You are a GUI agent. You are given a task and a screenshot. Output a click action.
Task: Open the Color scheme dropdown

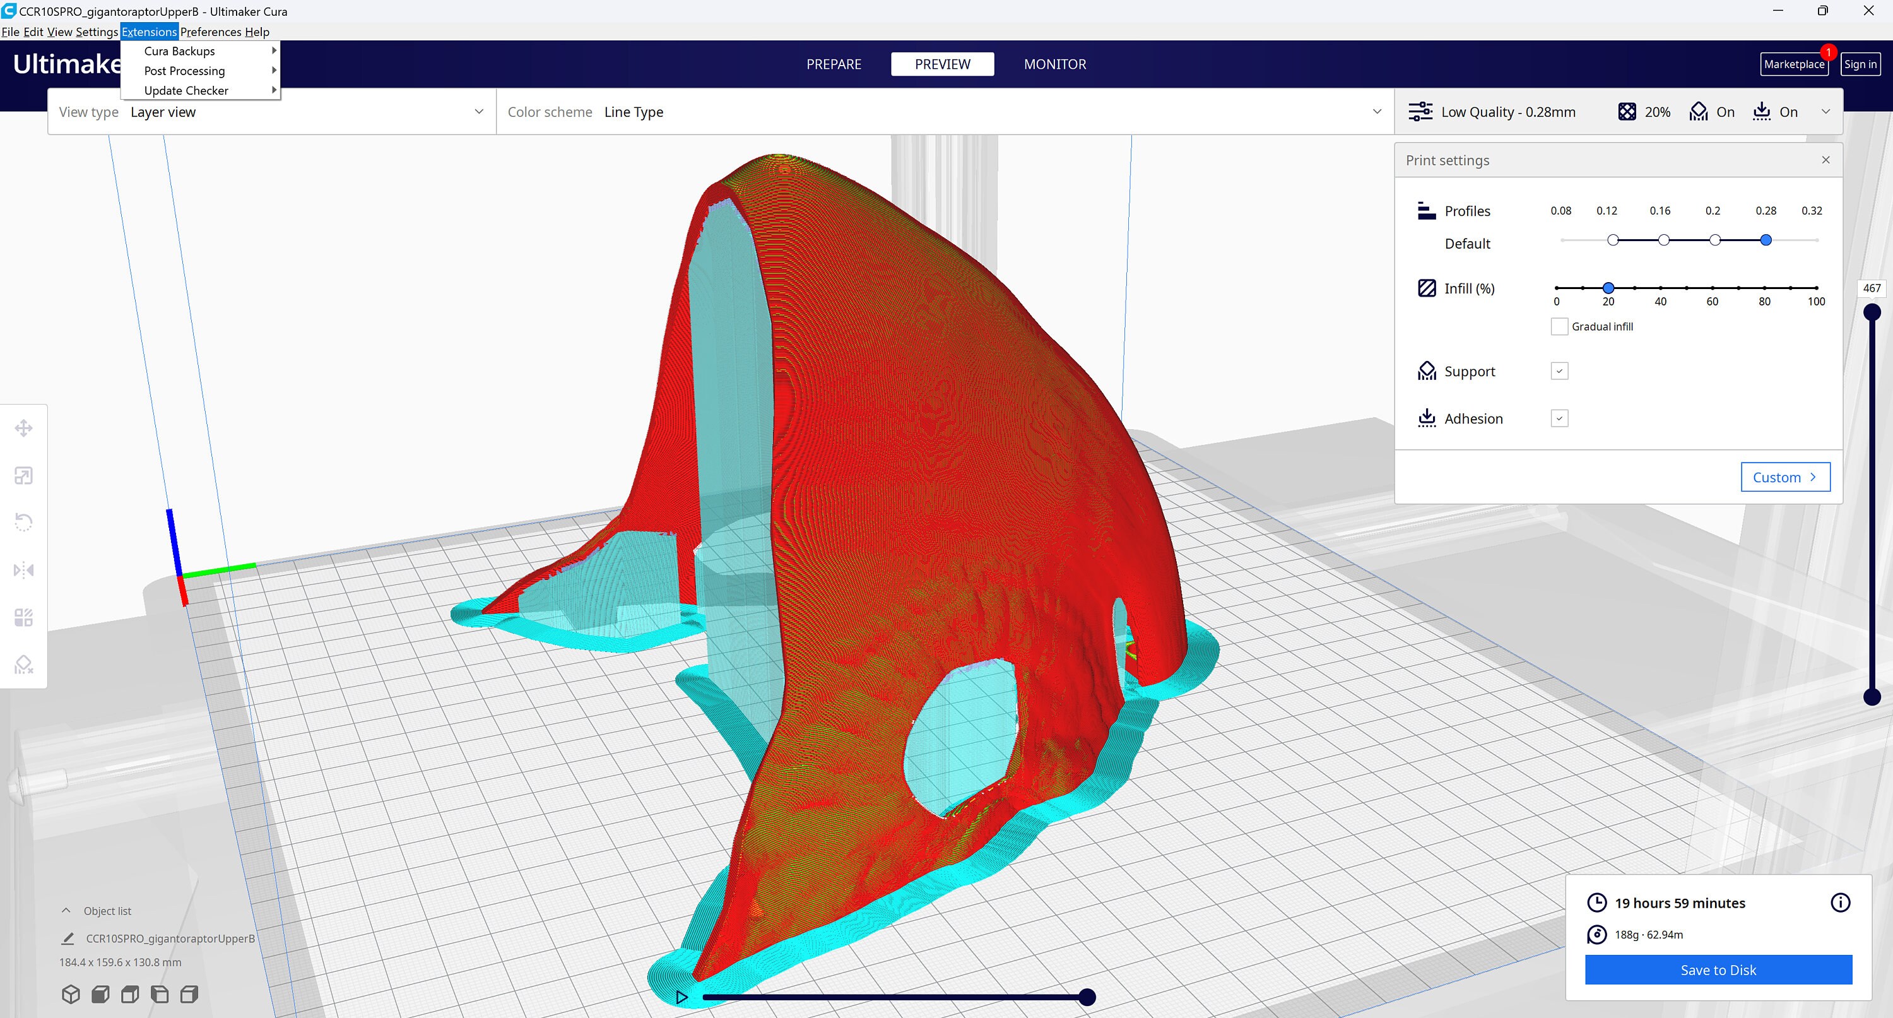[x=945, y=112]
